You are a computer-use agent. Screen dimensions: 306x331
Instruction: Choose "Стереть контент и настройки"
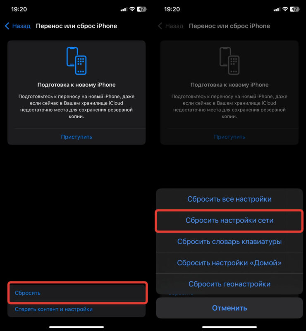point(54,309)
